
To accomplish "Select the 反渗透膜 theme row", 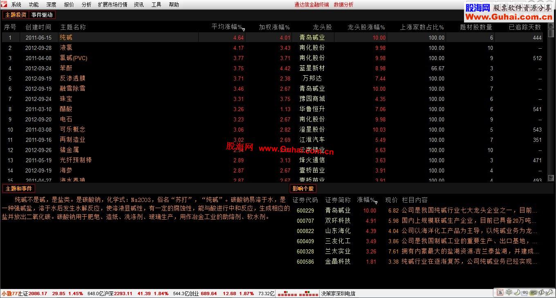I will tap(272, 78).
